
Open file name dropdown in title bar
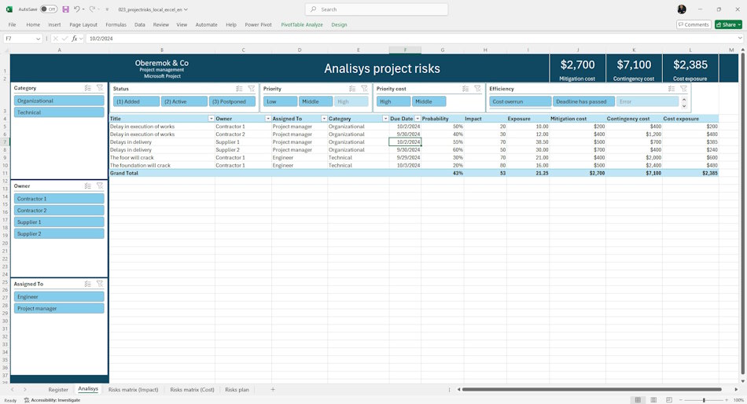tap(186, 9)
